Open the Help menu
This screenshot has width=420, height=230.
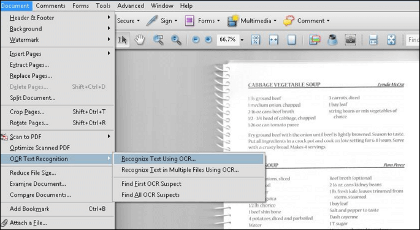[x=186, y=6]
